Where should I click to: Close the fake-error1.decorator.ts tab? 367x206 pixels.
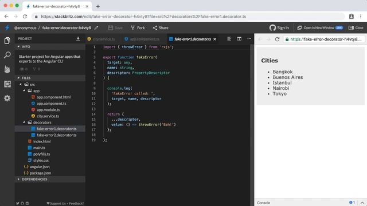tap(214, 39)
